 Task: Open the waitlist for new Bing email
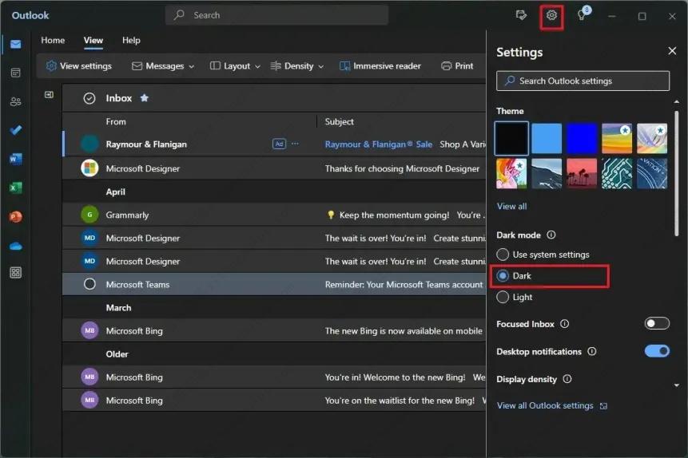click(x=275, y=400)
